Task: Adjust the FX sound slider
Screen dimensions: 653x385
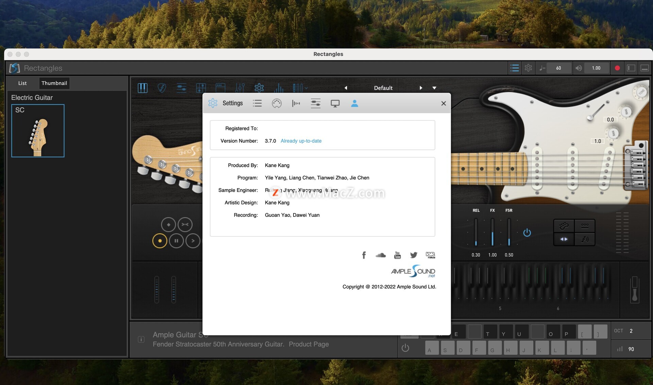Action: pos(492,232)
